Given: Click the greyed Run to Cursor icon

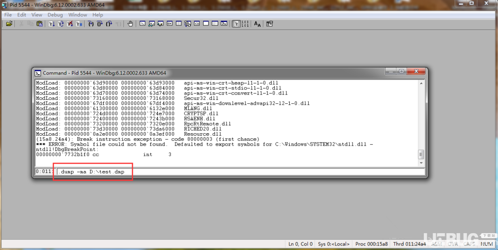Looking at the screenshot, I should (118, 24).
